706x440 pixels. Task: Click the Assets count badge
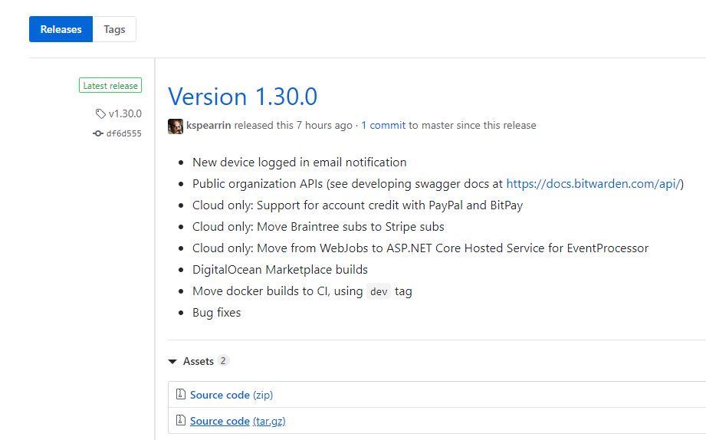point(223,361)
